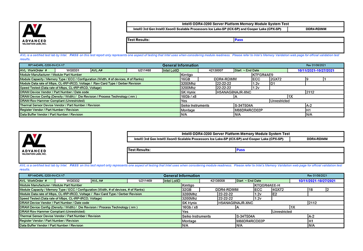Click General Information header of WG0332 report
The height and width of the screenshot is (251, 363).
click(181, 176)
